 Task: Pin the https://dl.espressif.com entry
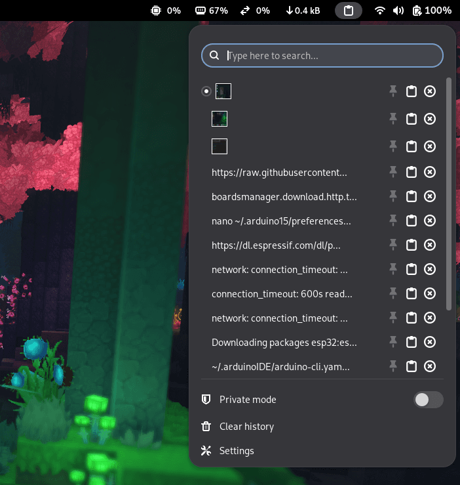point(393,245)
